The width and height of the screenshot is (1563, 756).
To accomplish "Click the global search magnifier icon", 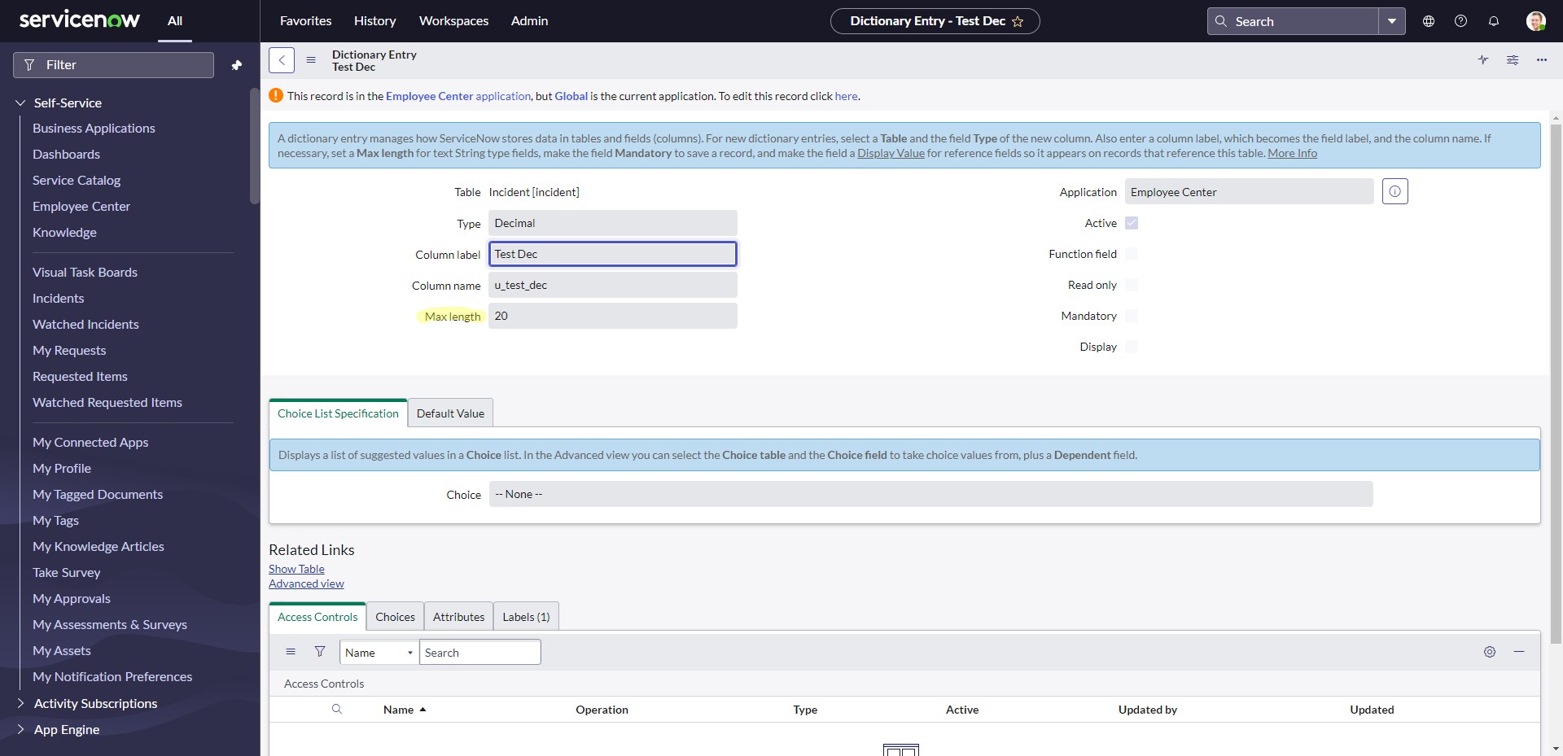I will point(1221,22).
